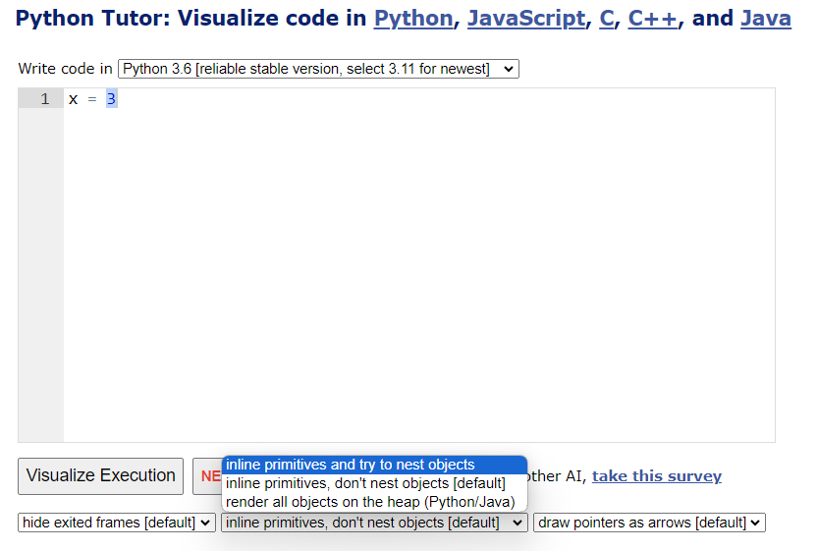Collapse the 'inline primitives, don't nest objects' dropdown

point(374,523)
